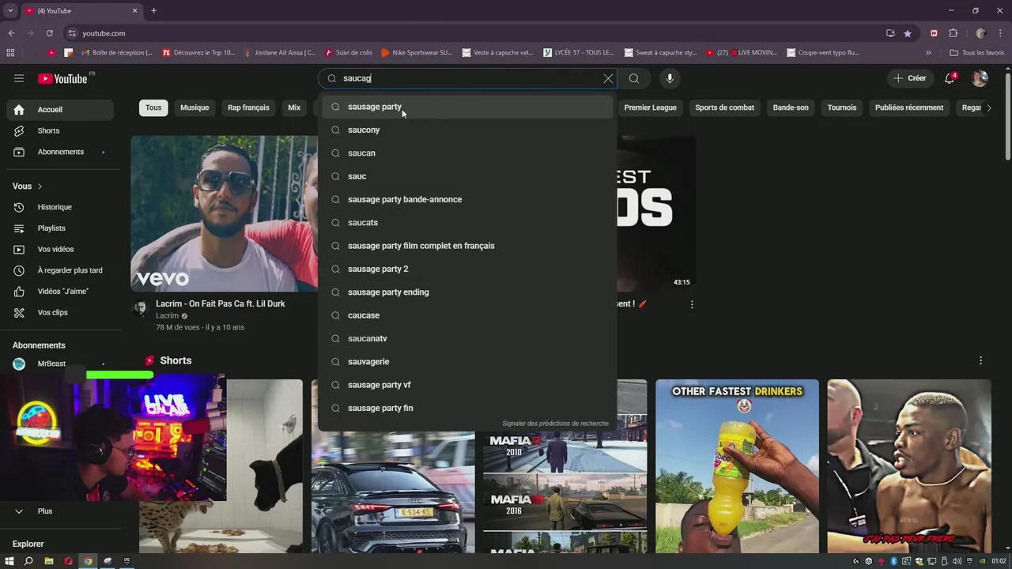Open Windows taskbar search
This screenshot has width=1012, height=569.
click(28, 561)
